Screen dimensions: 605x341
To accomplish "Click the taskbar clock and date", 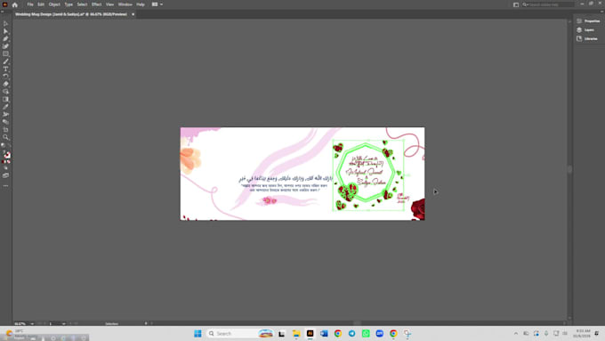I will pyautogui.click(x=583, y=333).
